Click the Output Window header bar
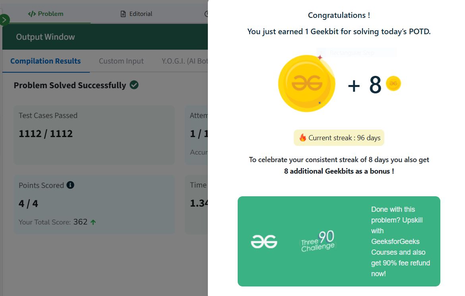This screenshot has height=296, width=465. [x=105, y=37]
